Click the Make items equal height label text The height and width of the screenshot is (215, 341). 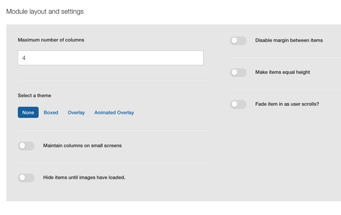coord(283,72)
